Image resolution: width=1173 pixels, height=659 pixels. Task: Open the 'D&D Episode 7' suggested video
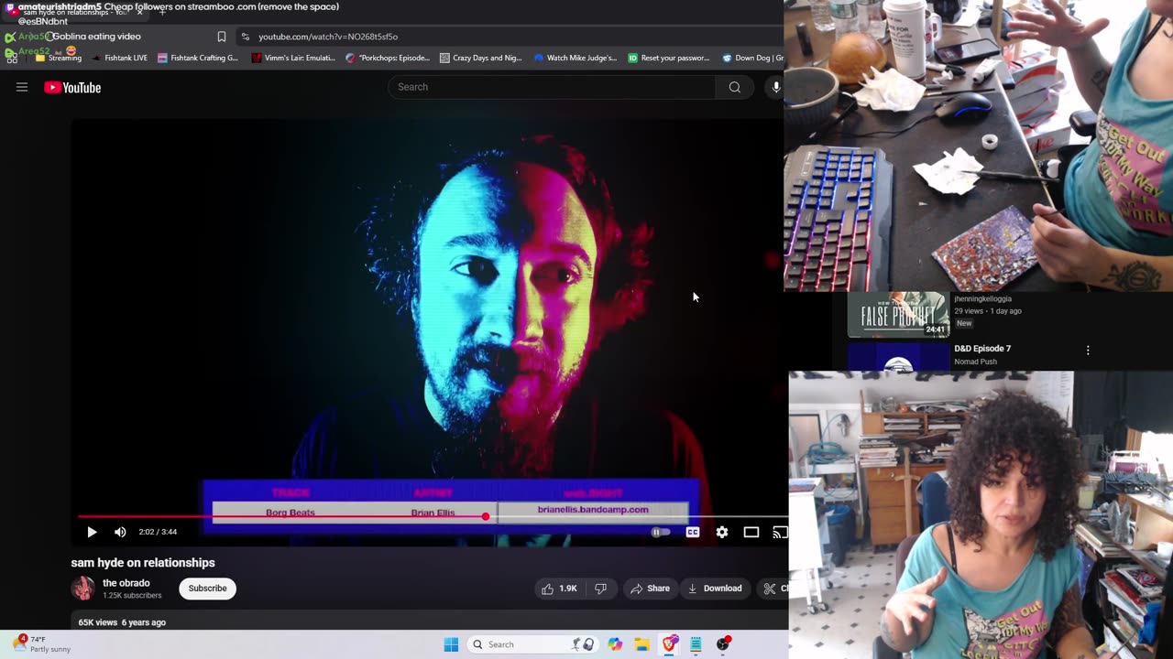982,349
